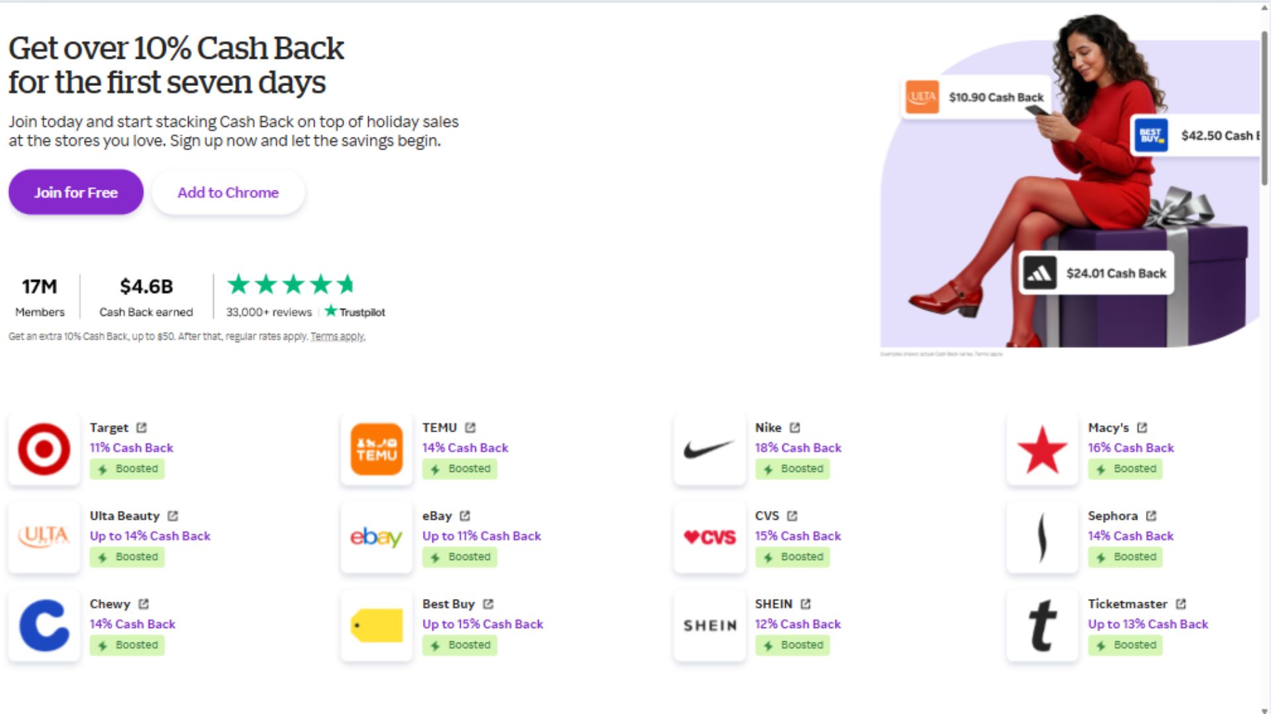Open the Nike 18% Cash Back link
The width and height of the screenshot is (1271, 714).
pos(798,448)
